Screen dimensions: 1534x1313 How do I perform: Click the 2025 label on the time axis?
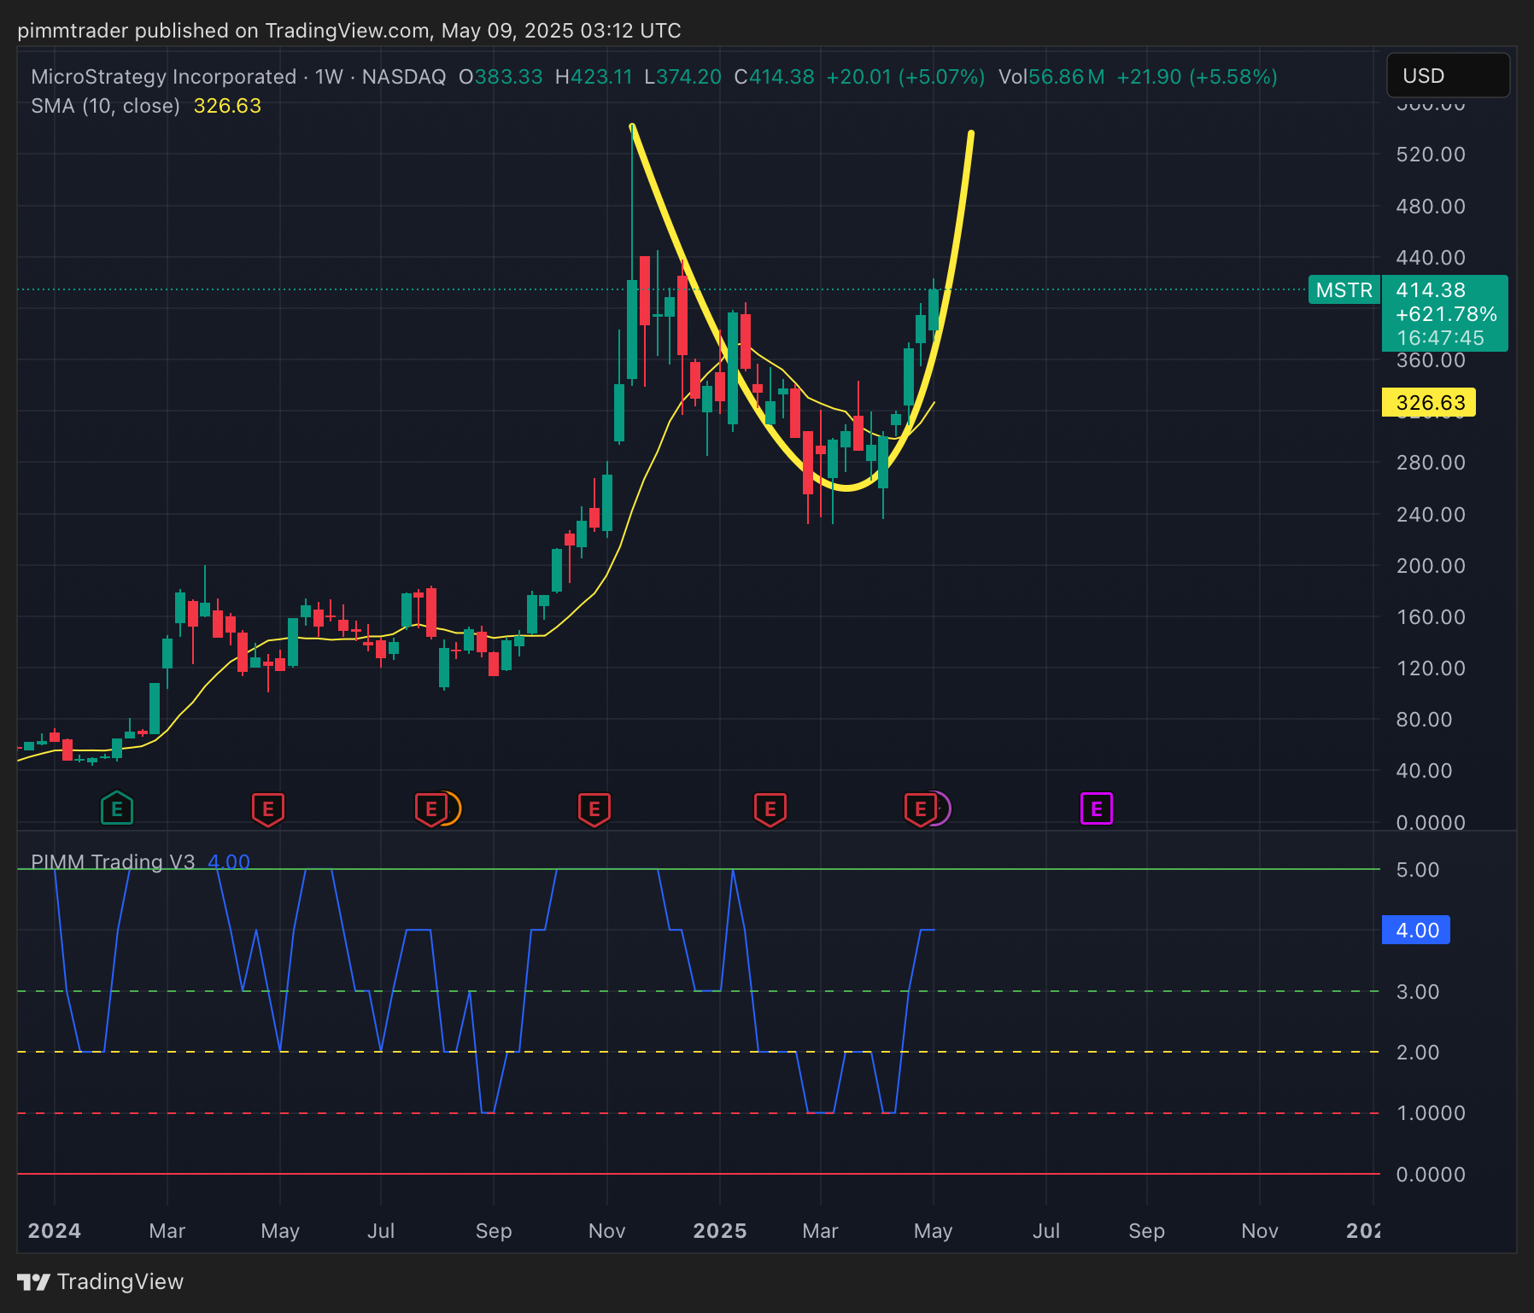coord(720,1231)
